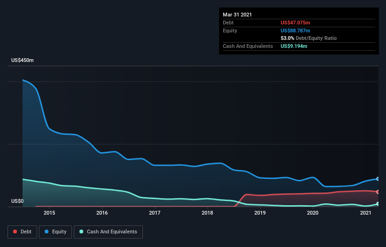Click the US$9.194m cash value

coord(294,46)
